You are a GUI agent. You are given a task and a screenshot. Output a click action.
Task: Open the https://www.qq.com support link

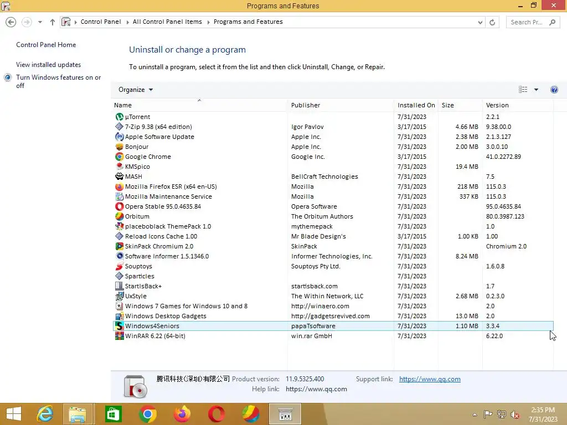coord(430,379)
